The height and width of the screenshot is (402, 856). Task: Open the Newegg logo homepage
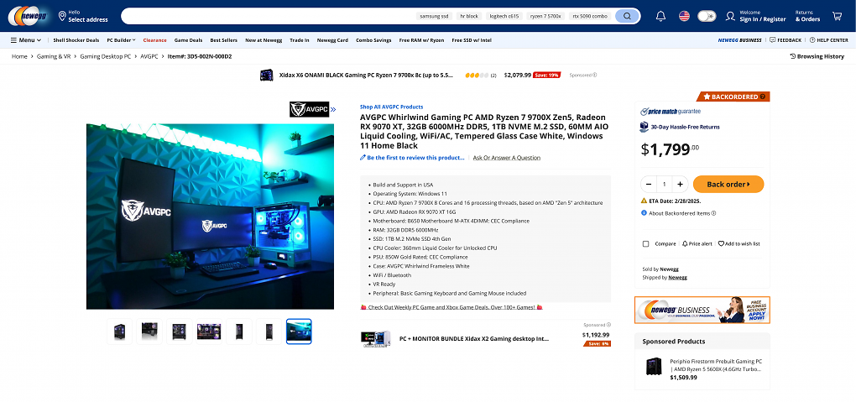(29, 16)
